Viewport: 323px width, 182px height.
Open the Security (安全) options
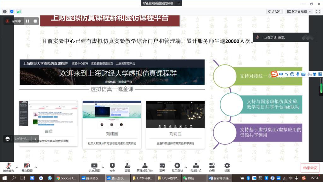(112, 167)
